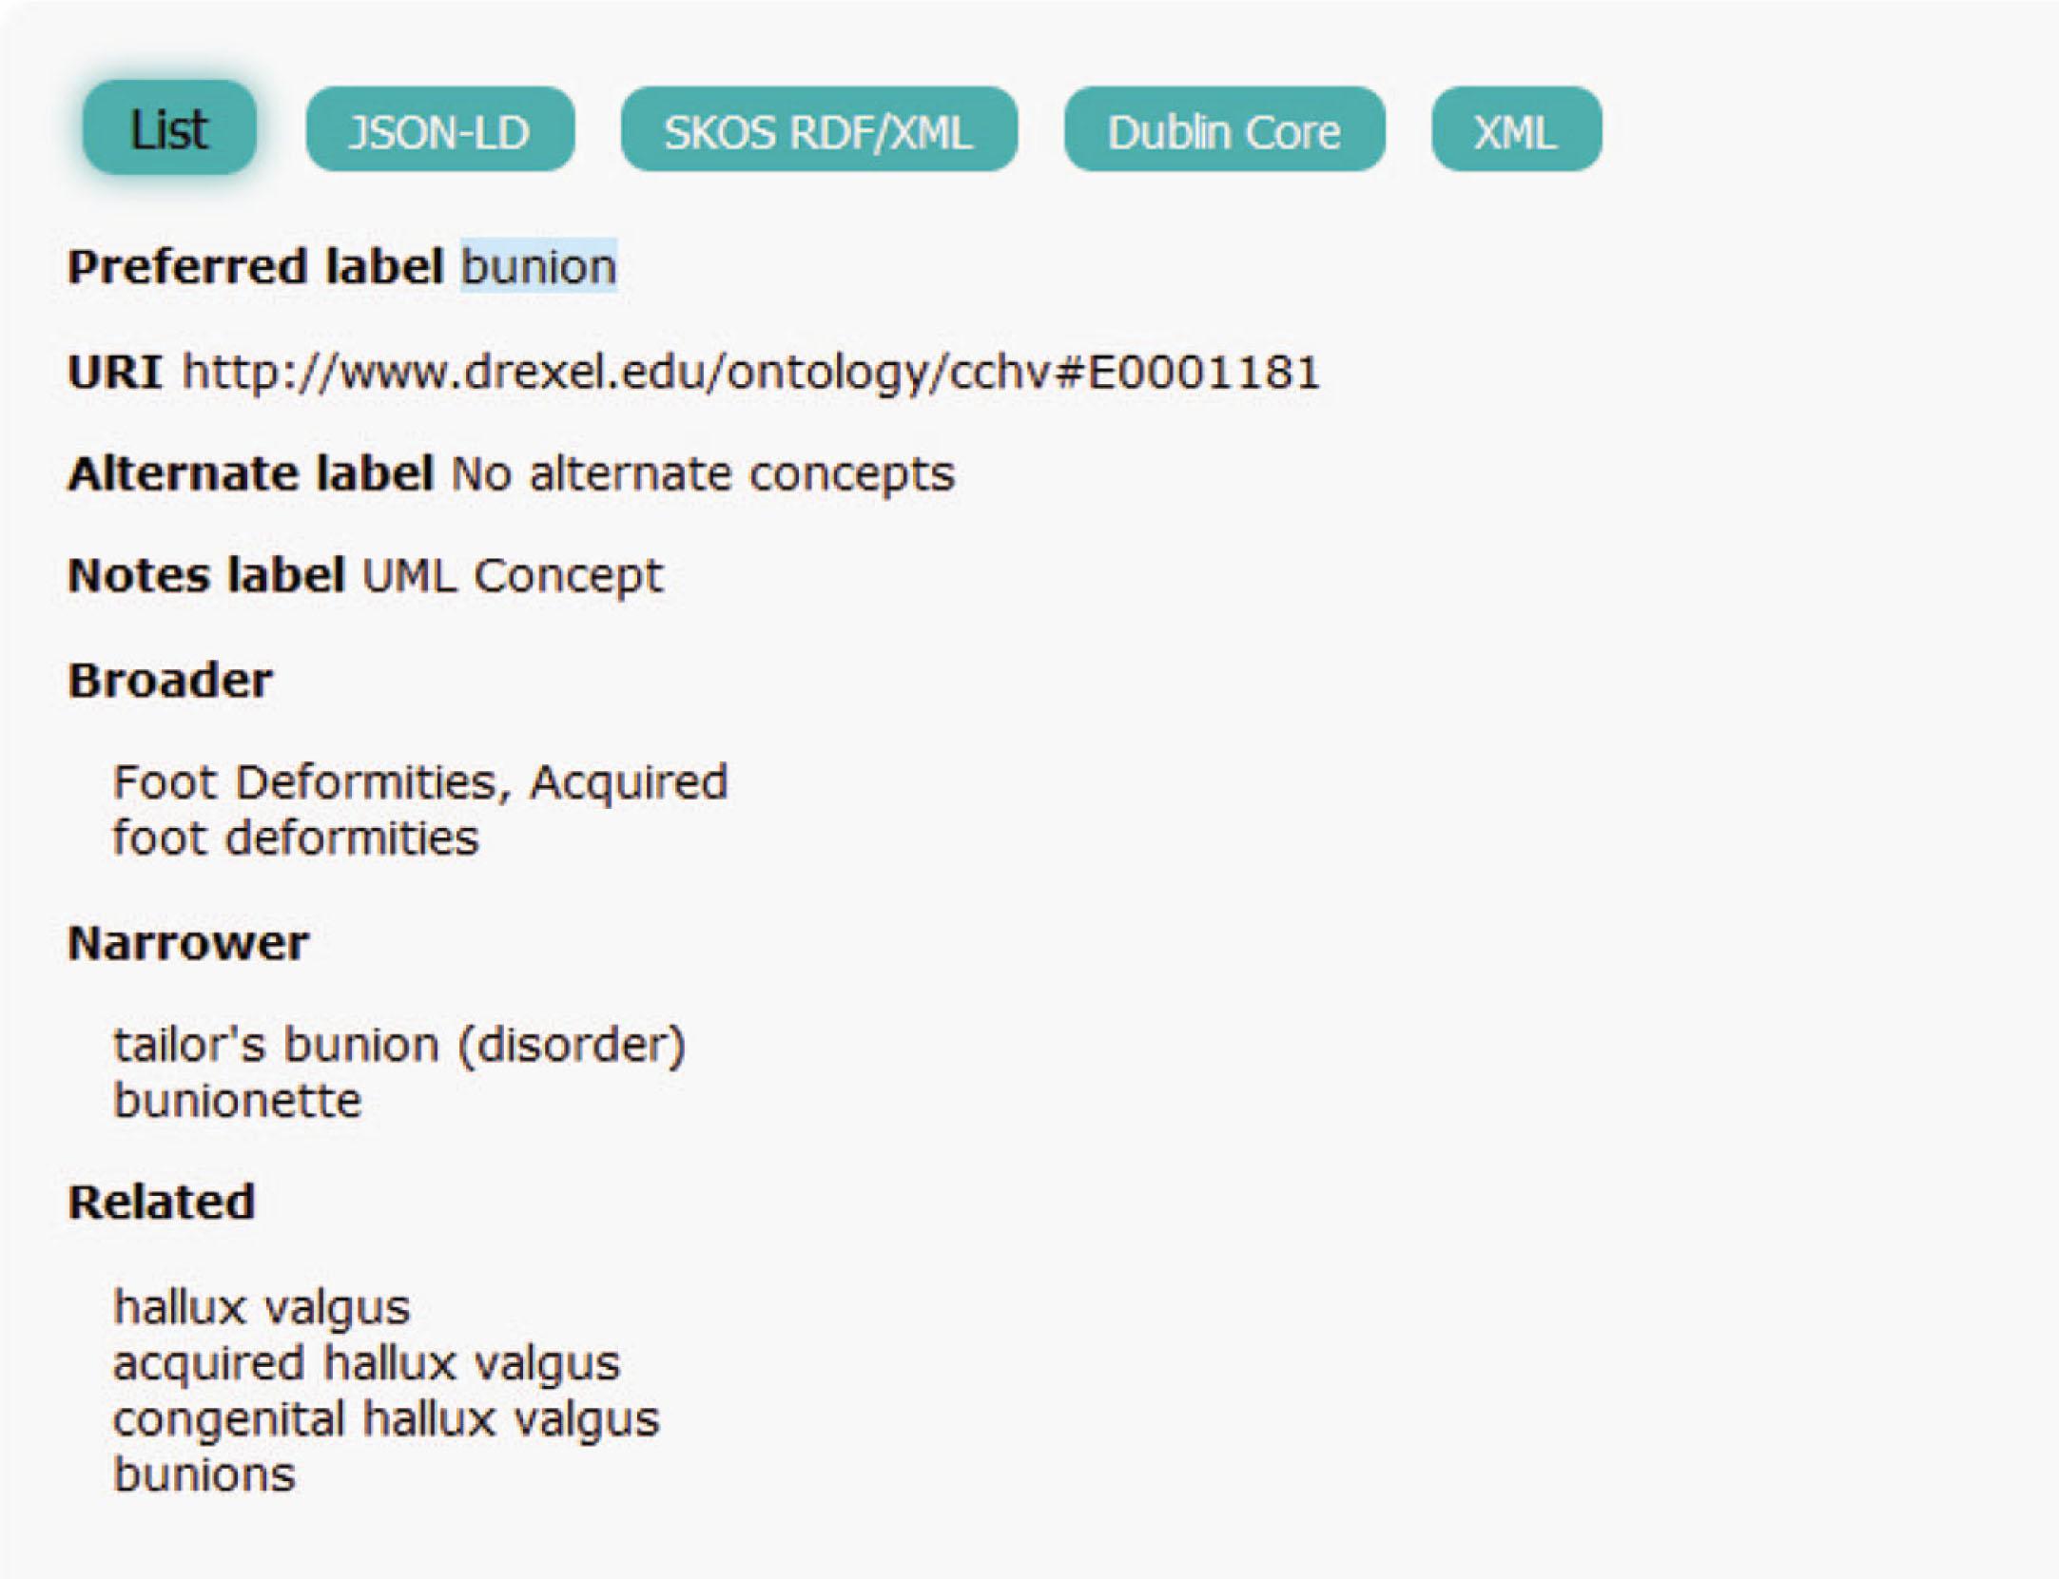2059x1579 pixels.
Task: Navigate to foot deformities concept
Action: click(x=296, y=838)
